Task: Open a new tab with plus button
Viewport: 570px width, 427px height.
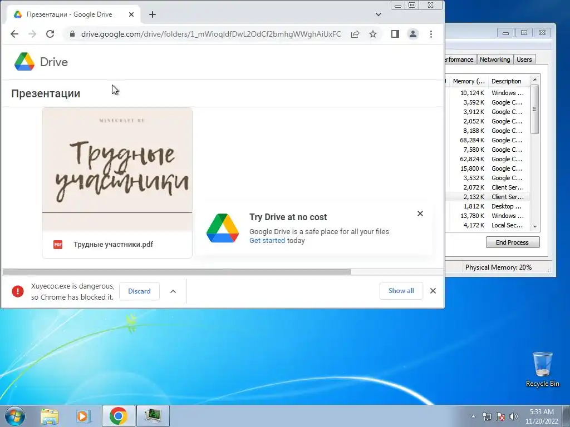Action: point(153,14)
